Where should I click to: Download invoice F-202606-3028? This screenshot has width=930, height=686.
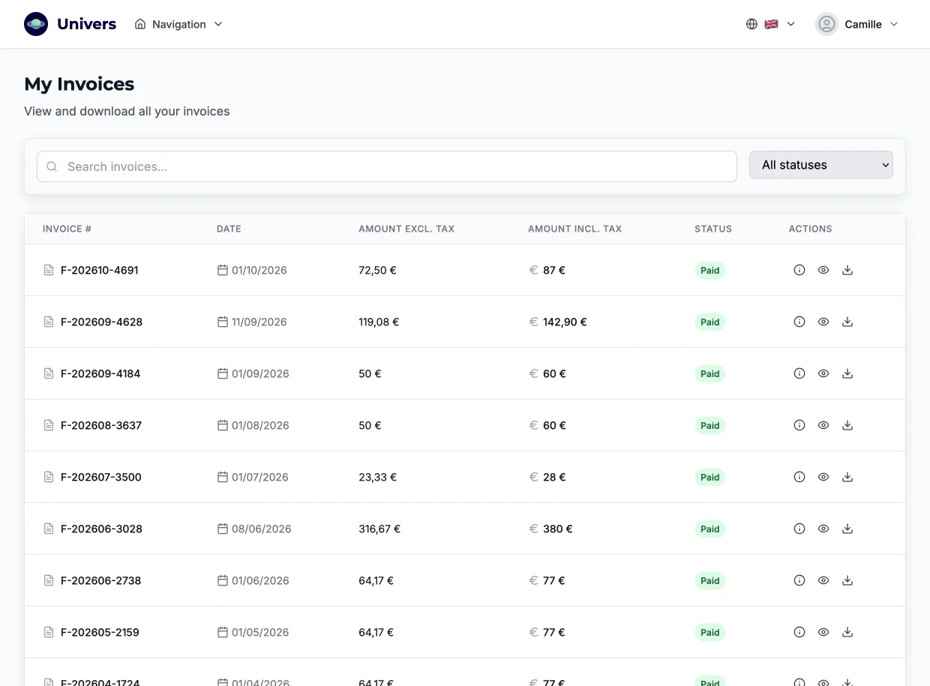click(x=847, y=529)
